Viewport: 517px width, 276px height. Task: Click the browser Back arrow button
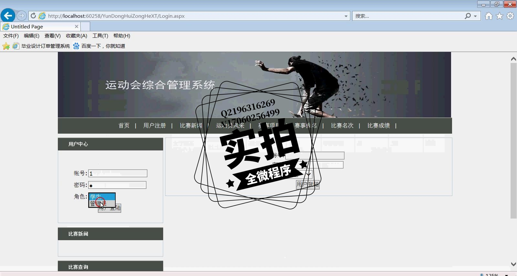tap(8, 15)
